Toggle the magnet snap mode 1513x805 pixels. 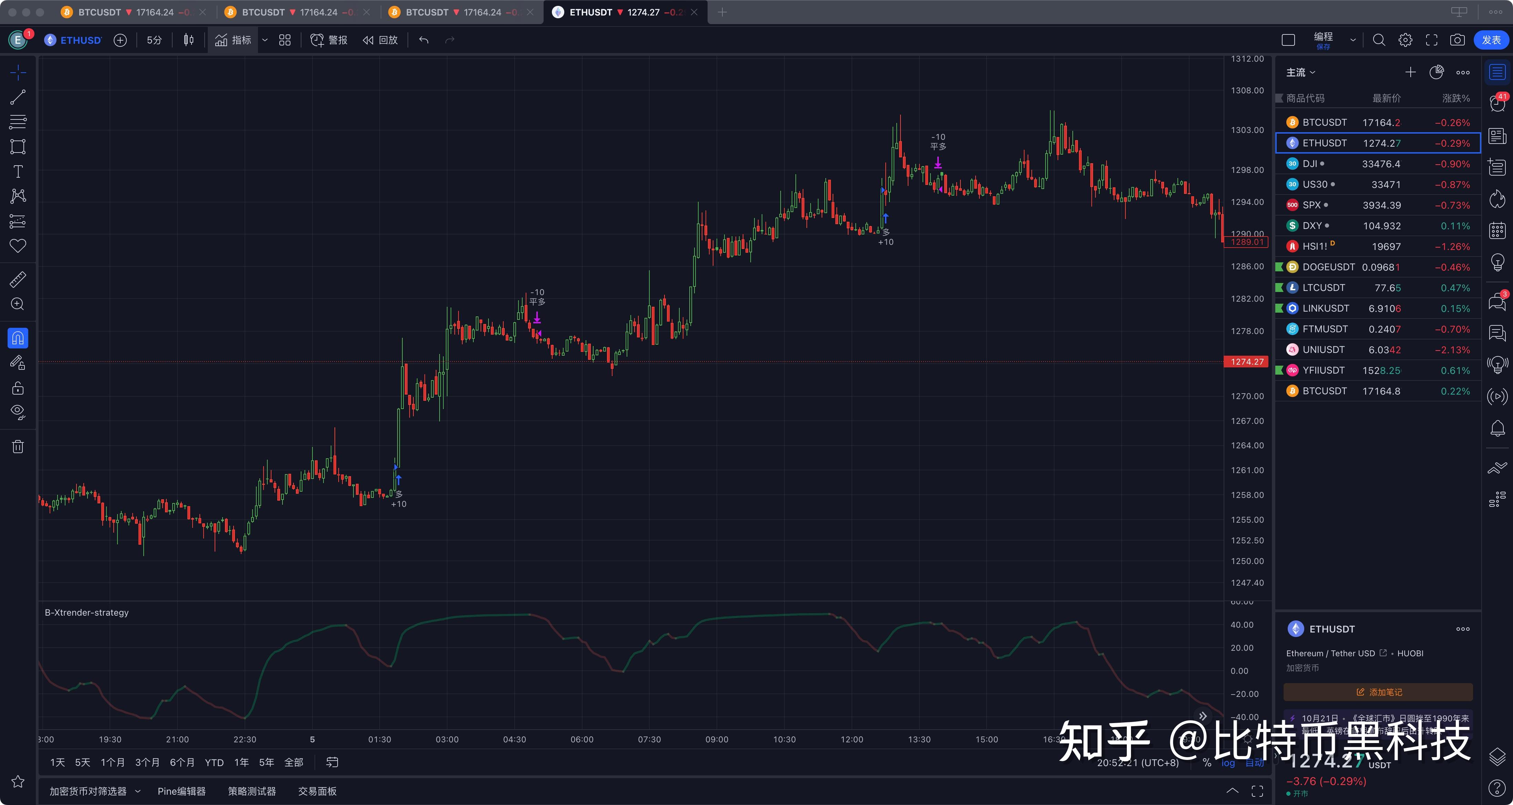click(x=18, y=338)
